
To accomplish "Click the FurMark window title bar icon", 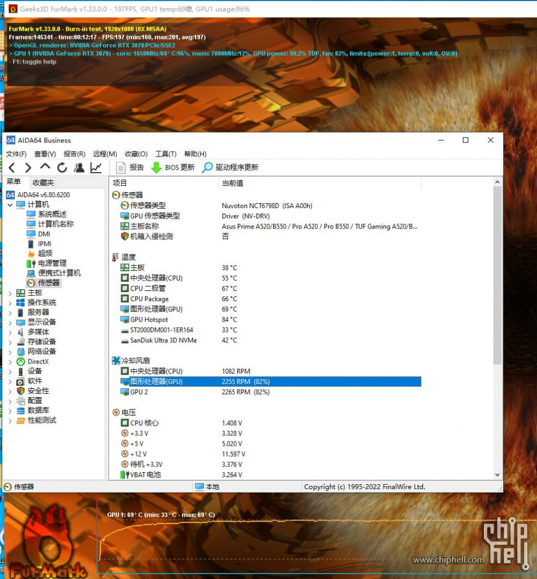I will coord(13,9).
